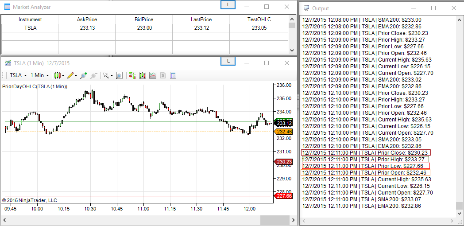The height and width of the screenshot is (226, 464).
Task: Select the 233.05 TestOHLC cell
Action: pos(259,28)
